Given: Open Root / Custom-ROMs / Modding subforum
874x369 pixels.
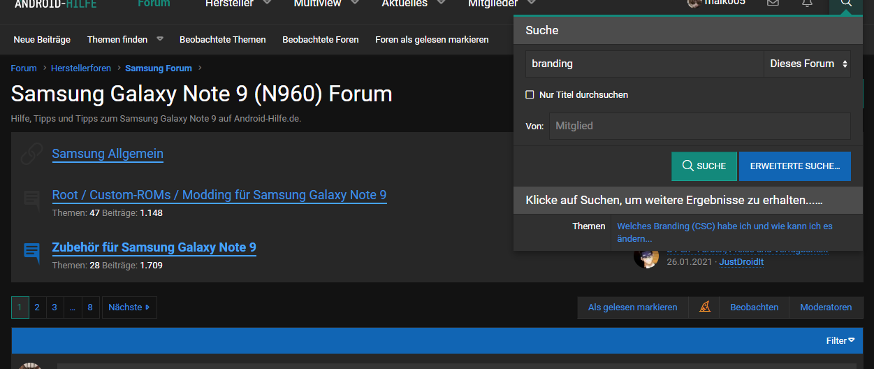Looking at the screenshot, I should (219, 195).
